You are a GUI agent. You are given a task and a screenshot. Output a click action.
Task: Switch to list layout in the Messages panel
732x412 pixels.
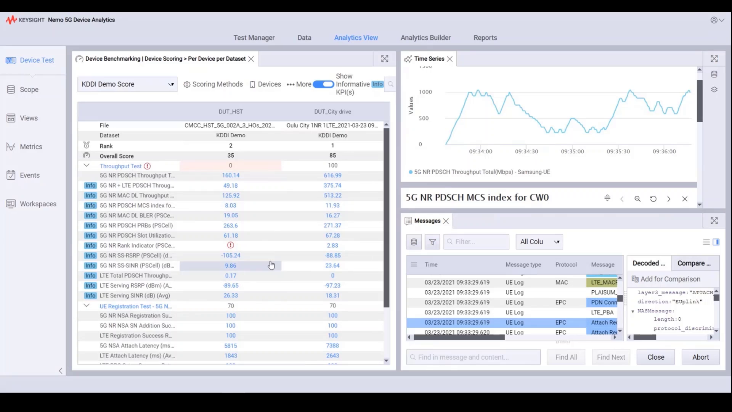706,242
